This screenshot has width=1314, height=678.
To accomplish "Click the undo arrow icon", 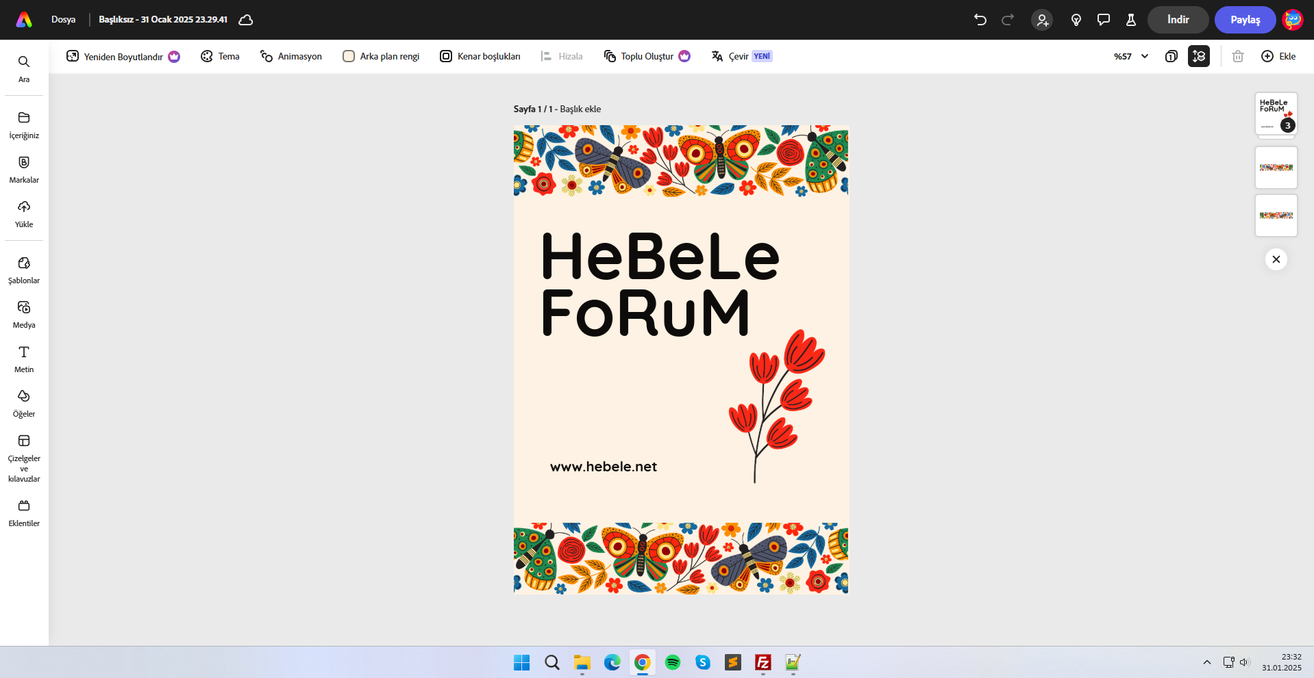I will coord(980,20).
